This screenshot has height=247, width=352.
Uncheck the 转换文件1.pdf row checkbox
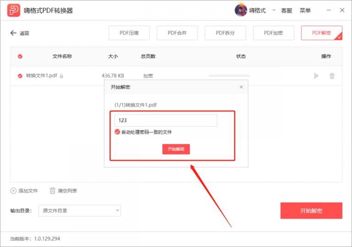click(x=20, y=76)
